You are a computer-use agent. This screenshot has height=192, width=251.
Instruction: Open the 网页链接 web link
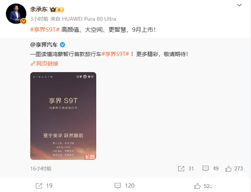44,63
